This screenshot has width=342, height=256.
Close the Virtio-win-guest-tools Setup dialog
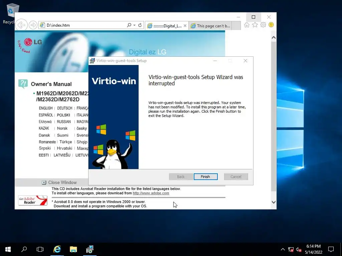[245, 61]
